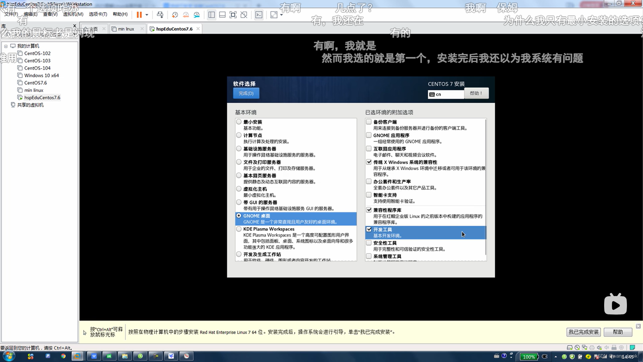Select hspEduCentos7.6 in the library tree
The width and height of the screenshot is (643, 362).
tap(42, 98)
